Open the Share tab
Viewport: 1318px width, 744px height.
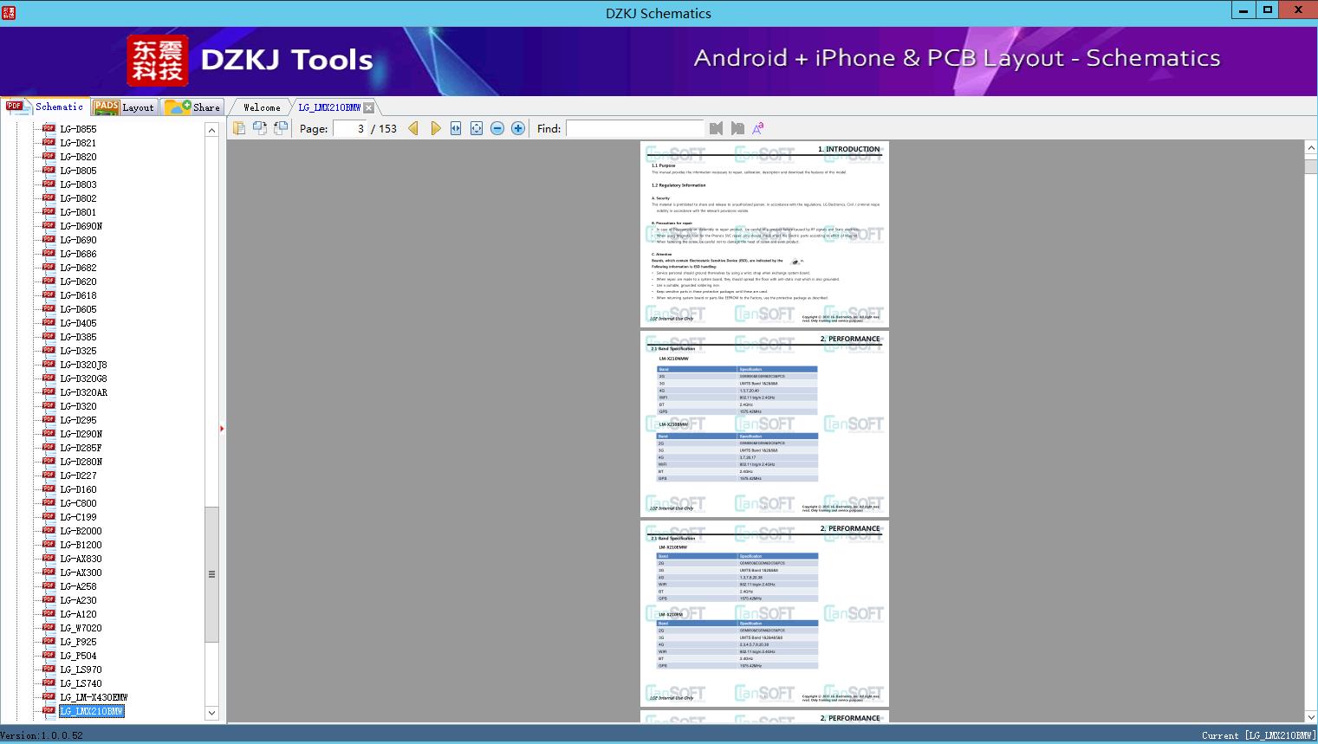pos(193,107)
